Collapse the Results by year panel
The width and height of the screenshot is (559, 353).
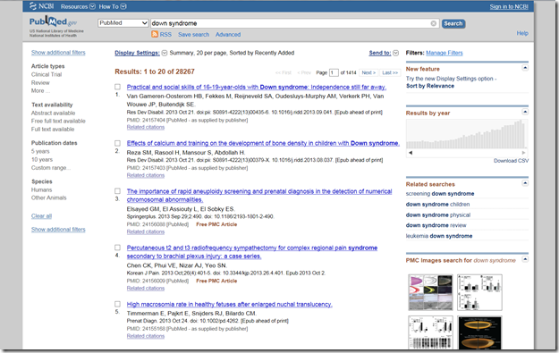[525, 112]
